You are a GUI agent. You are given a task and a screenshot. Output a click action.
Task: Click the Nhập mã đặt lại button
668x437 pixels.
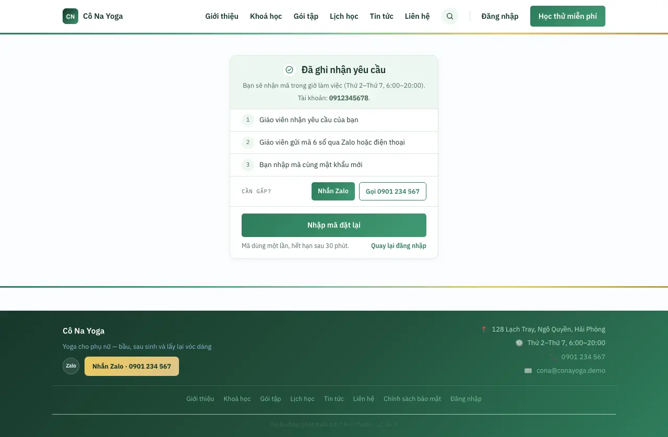tap(334, 225)
